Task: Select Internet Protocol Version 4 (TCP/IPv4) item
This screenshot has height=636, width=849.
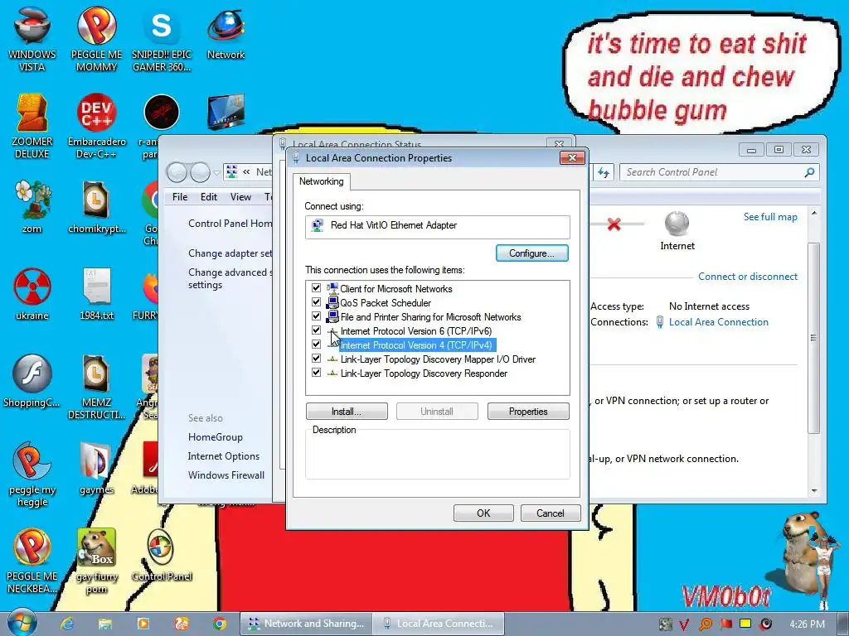Action: pyautogui.click(x=416, y=345)
